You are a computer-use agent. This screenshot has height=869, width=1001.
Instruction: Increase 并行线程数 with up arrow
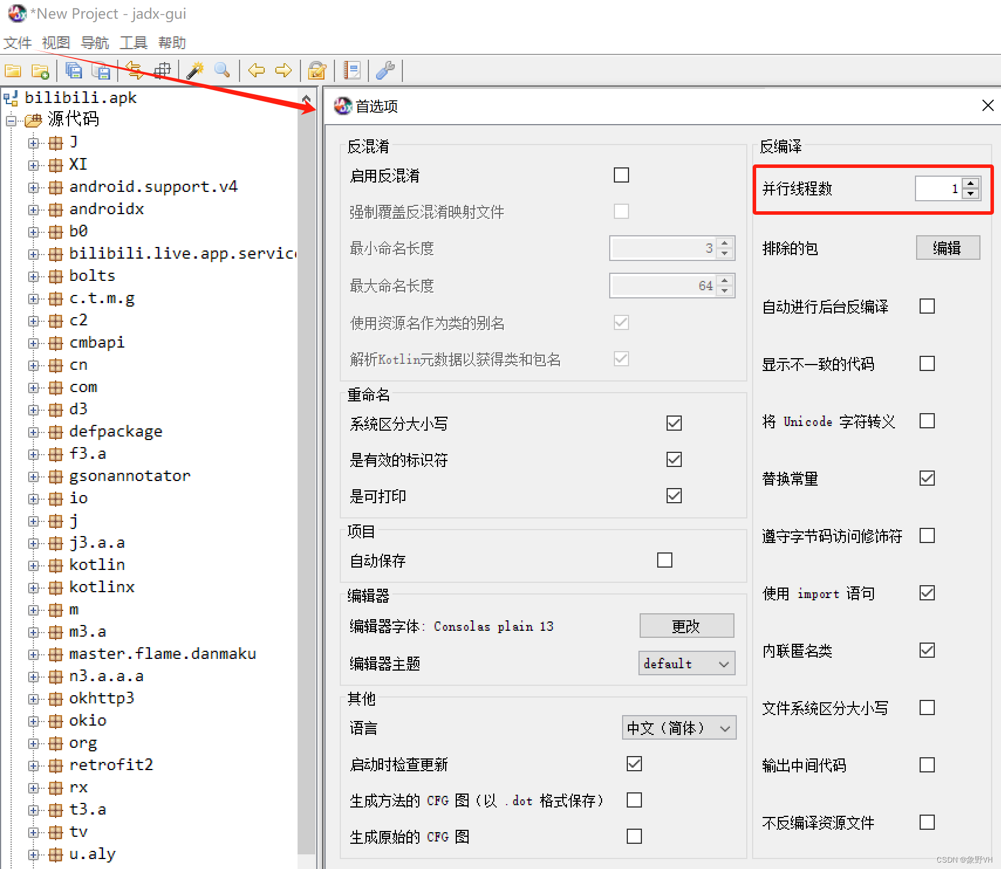[971, 183]
